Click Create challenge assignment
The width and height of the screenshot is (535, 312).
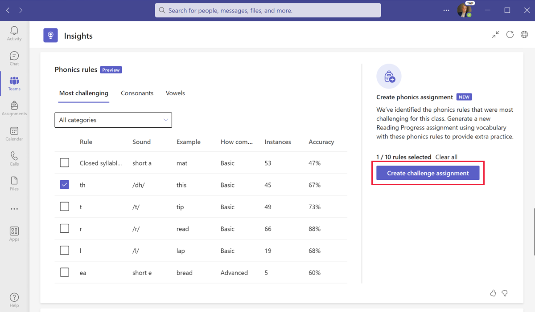tap(428, 173)
